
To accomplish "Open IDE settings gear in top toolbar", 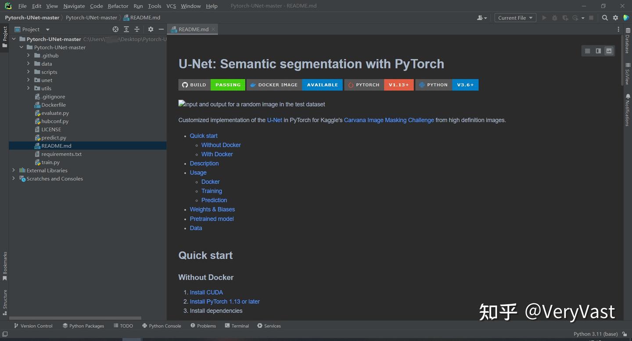I will (615, 18).
